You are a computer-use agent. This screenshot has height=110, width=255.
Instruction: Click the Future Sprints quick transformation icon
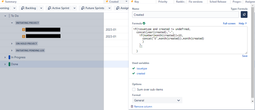(x=83, y=8)
